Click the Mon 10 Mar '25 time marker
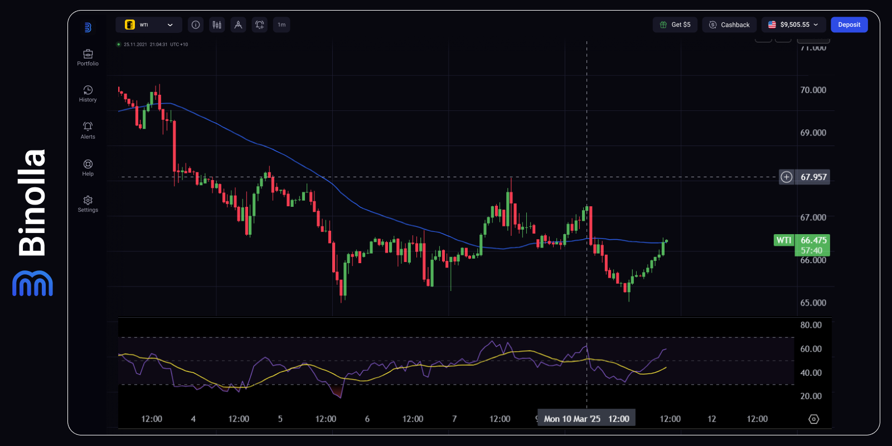The image size is (892, 446). (586, 419)
